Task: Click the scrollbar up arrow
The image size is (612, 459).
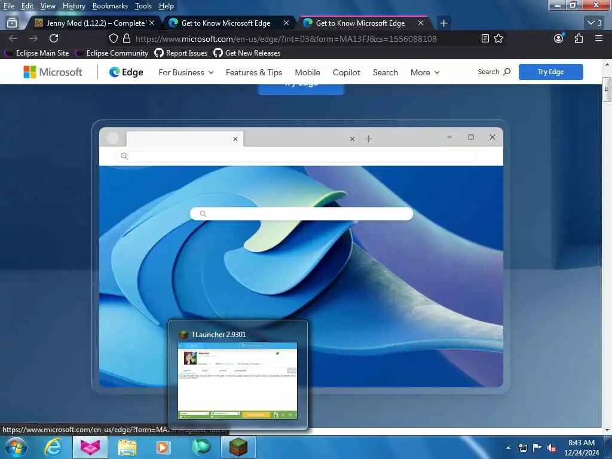Action: point(607,65)
